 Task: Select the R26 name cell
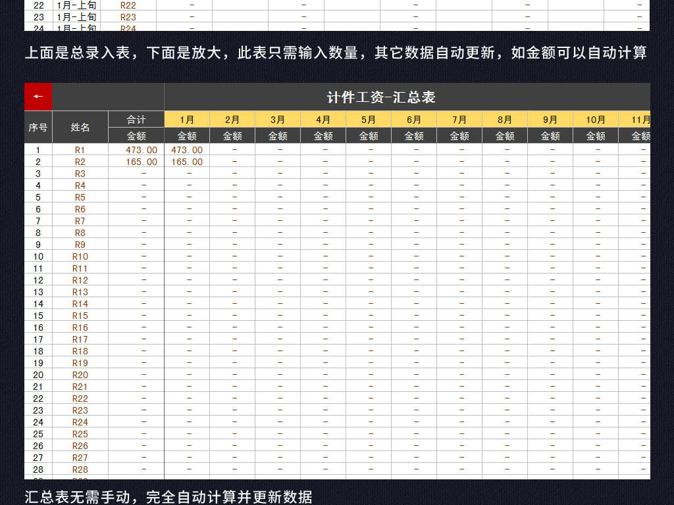click(80, 446)
